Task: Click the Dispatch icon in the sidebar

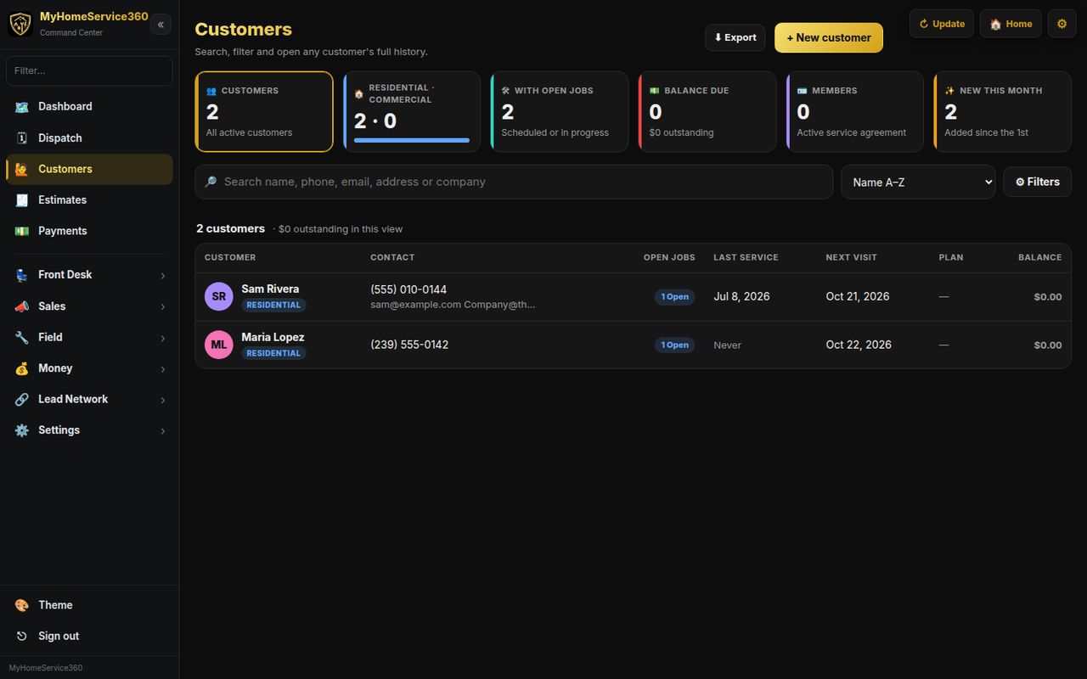Action: click(22, 138)
